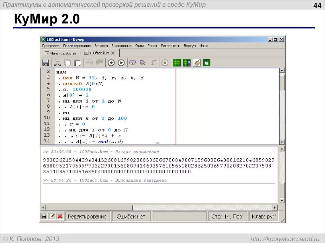Click the Клав: рус keyboard layout indicator

(264, 216)
